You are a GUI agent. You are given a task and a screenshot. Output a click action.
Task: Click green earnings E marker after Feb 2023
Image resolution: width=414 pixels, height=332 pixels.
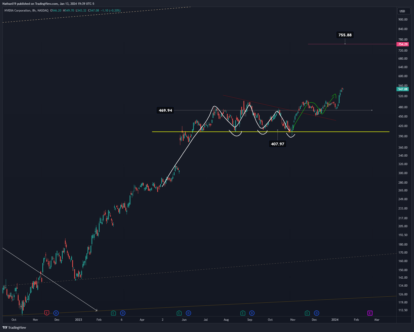point(113,313)
